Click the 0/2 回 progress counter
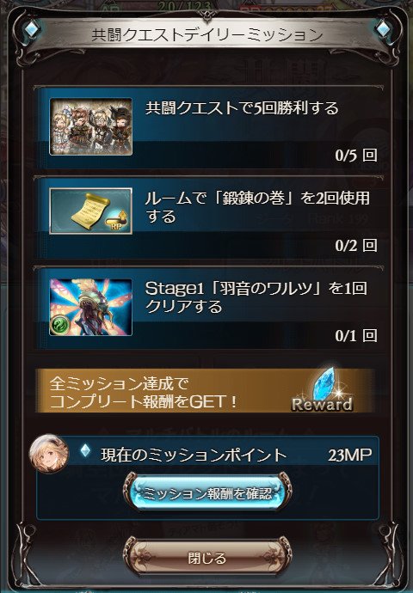Image resolution: width=413 pixels, height=593 pixels. click(x=356, y=246)
